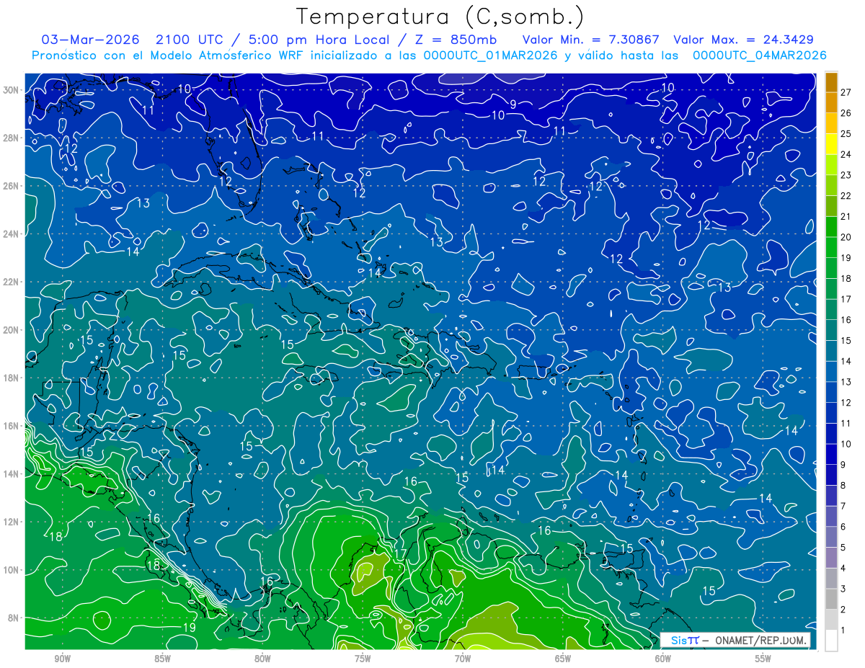Pick the colorbar swatch between 14 and 15
Screen dimensions: 865x668
click(831, 351)
